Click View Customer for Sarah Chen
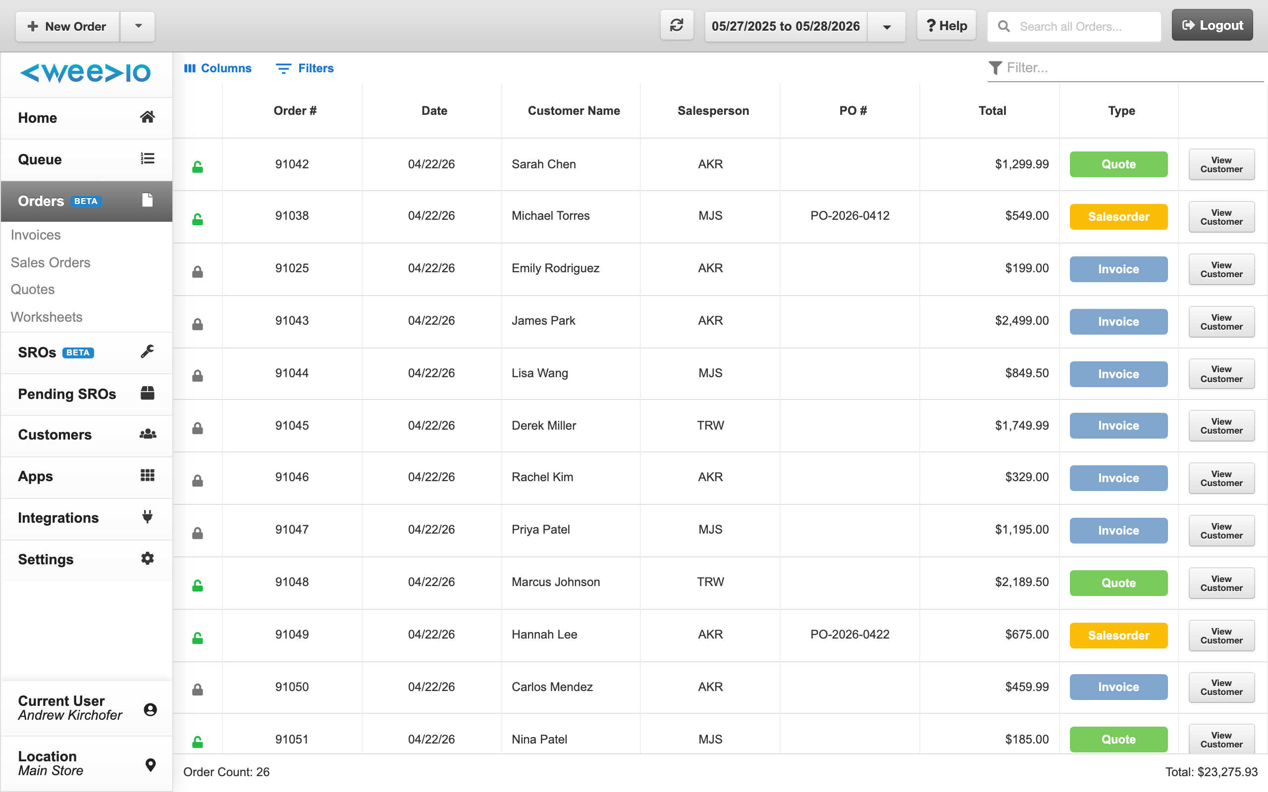The height and width of the screenshot is (792, 1268). pos(1221,164)
